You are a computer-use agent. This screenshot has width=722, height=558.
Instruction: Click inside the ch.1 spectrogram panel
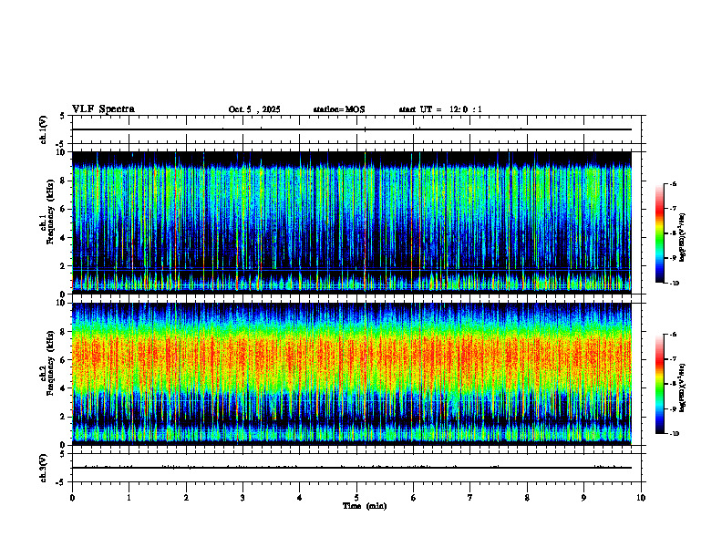[x=352, y=222]
